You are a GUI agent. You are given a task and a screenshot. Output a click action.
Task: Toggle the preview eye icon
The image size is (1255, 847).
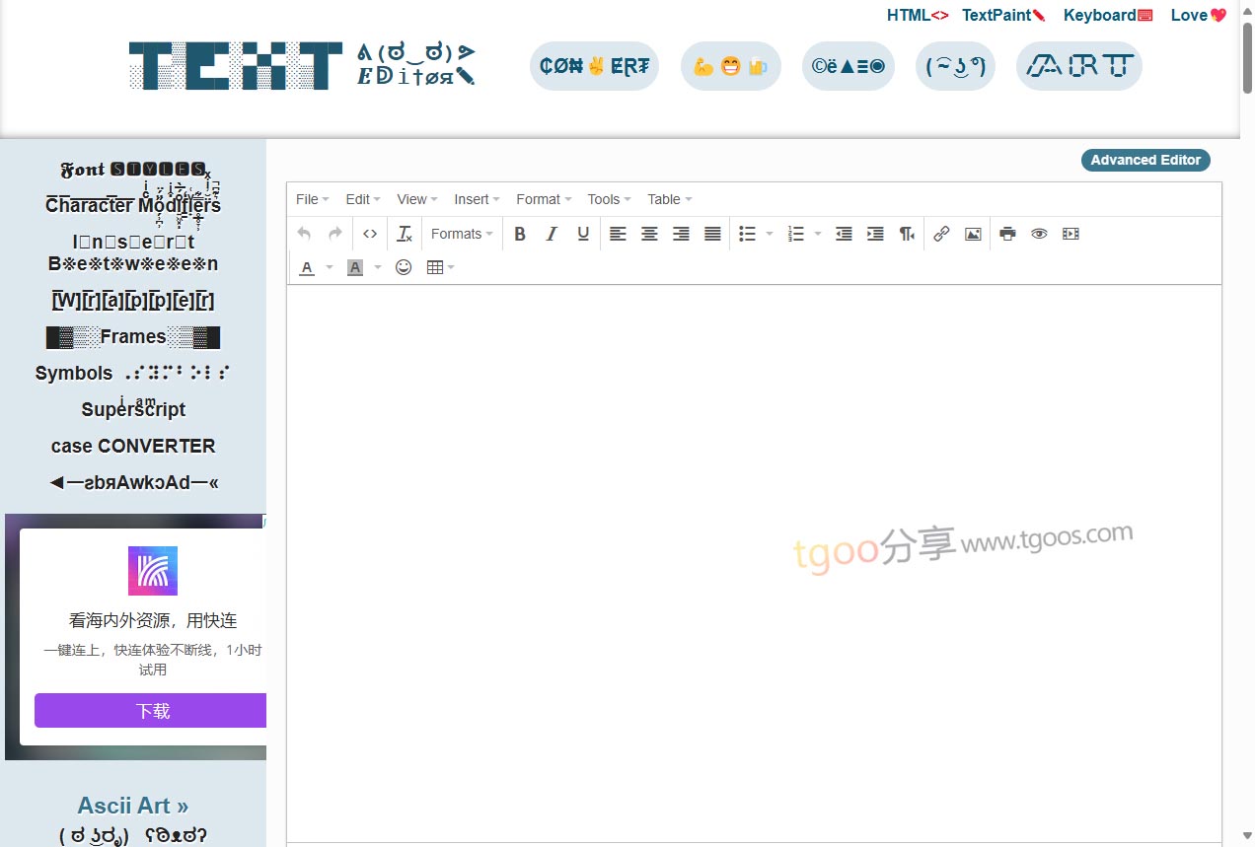pos(1039,234)
